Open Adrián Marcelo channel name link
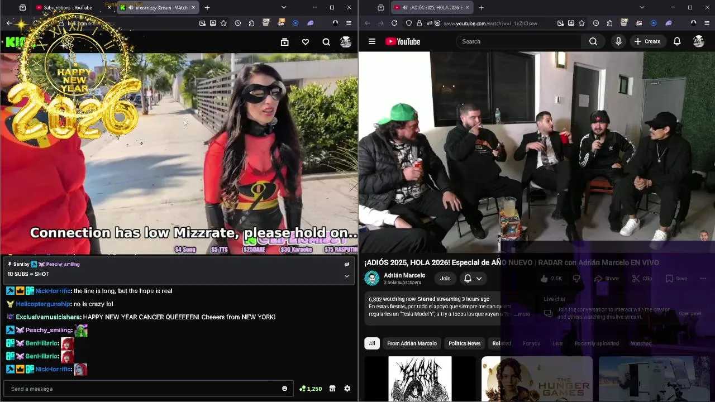The height and width of the screenshot is (402, 715). 404,275
